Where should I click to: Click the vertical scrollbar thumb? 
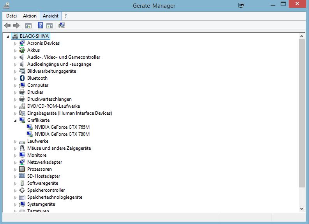(302, 113)
